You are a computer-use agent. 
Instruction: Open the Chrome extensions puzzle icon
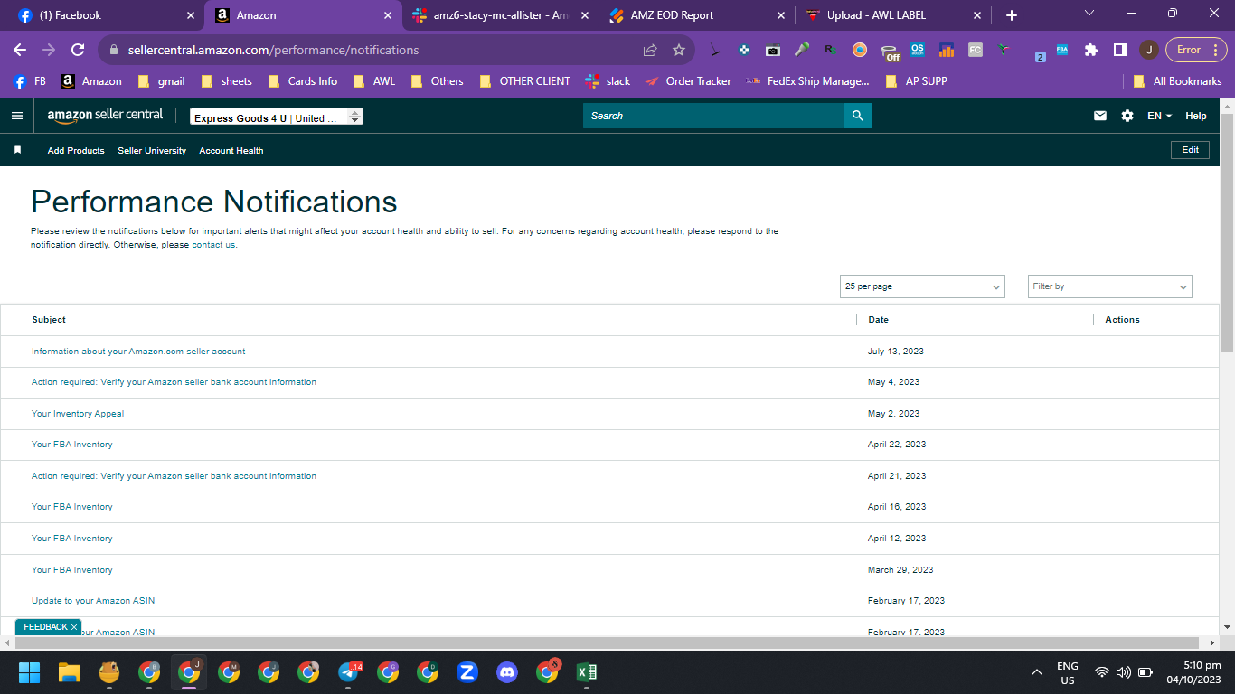coord(1091,50)
